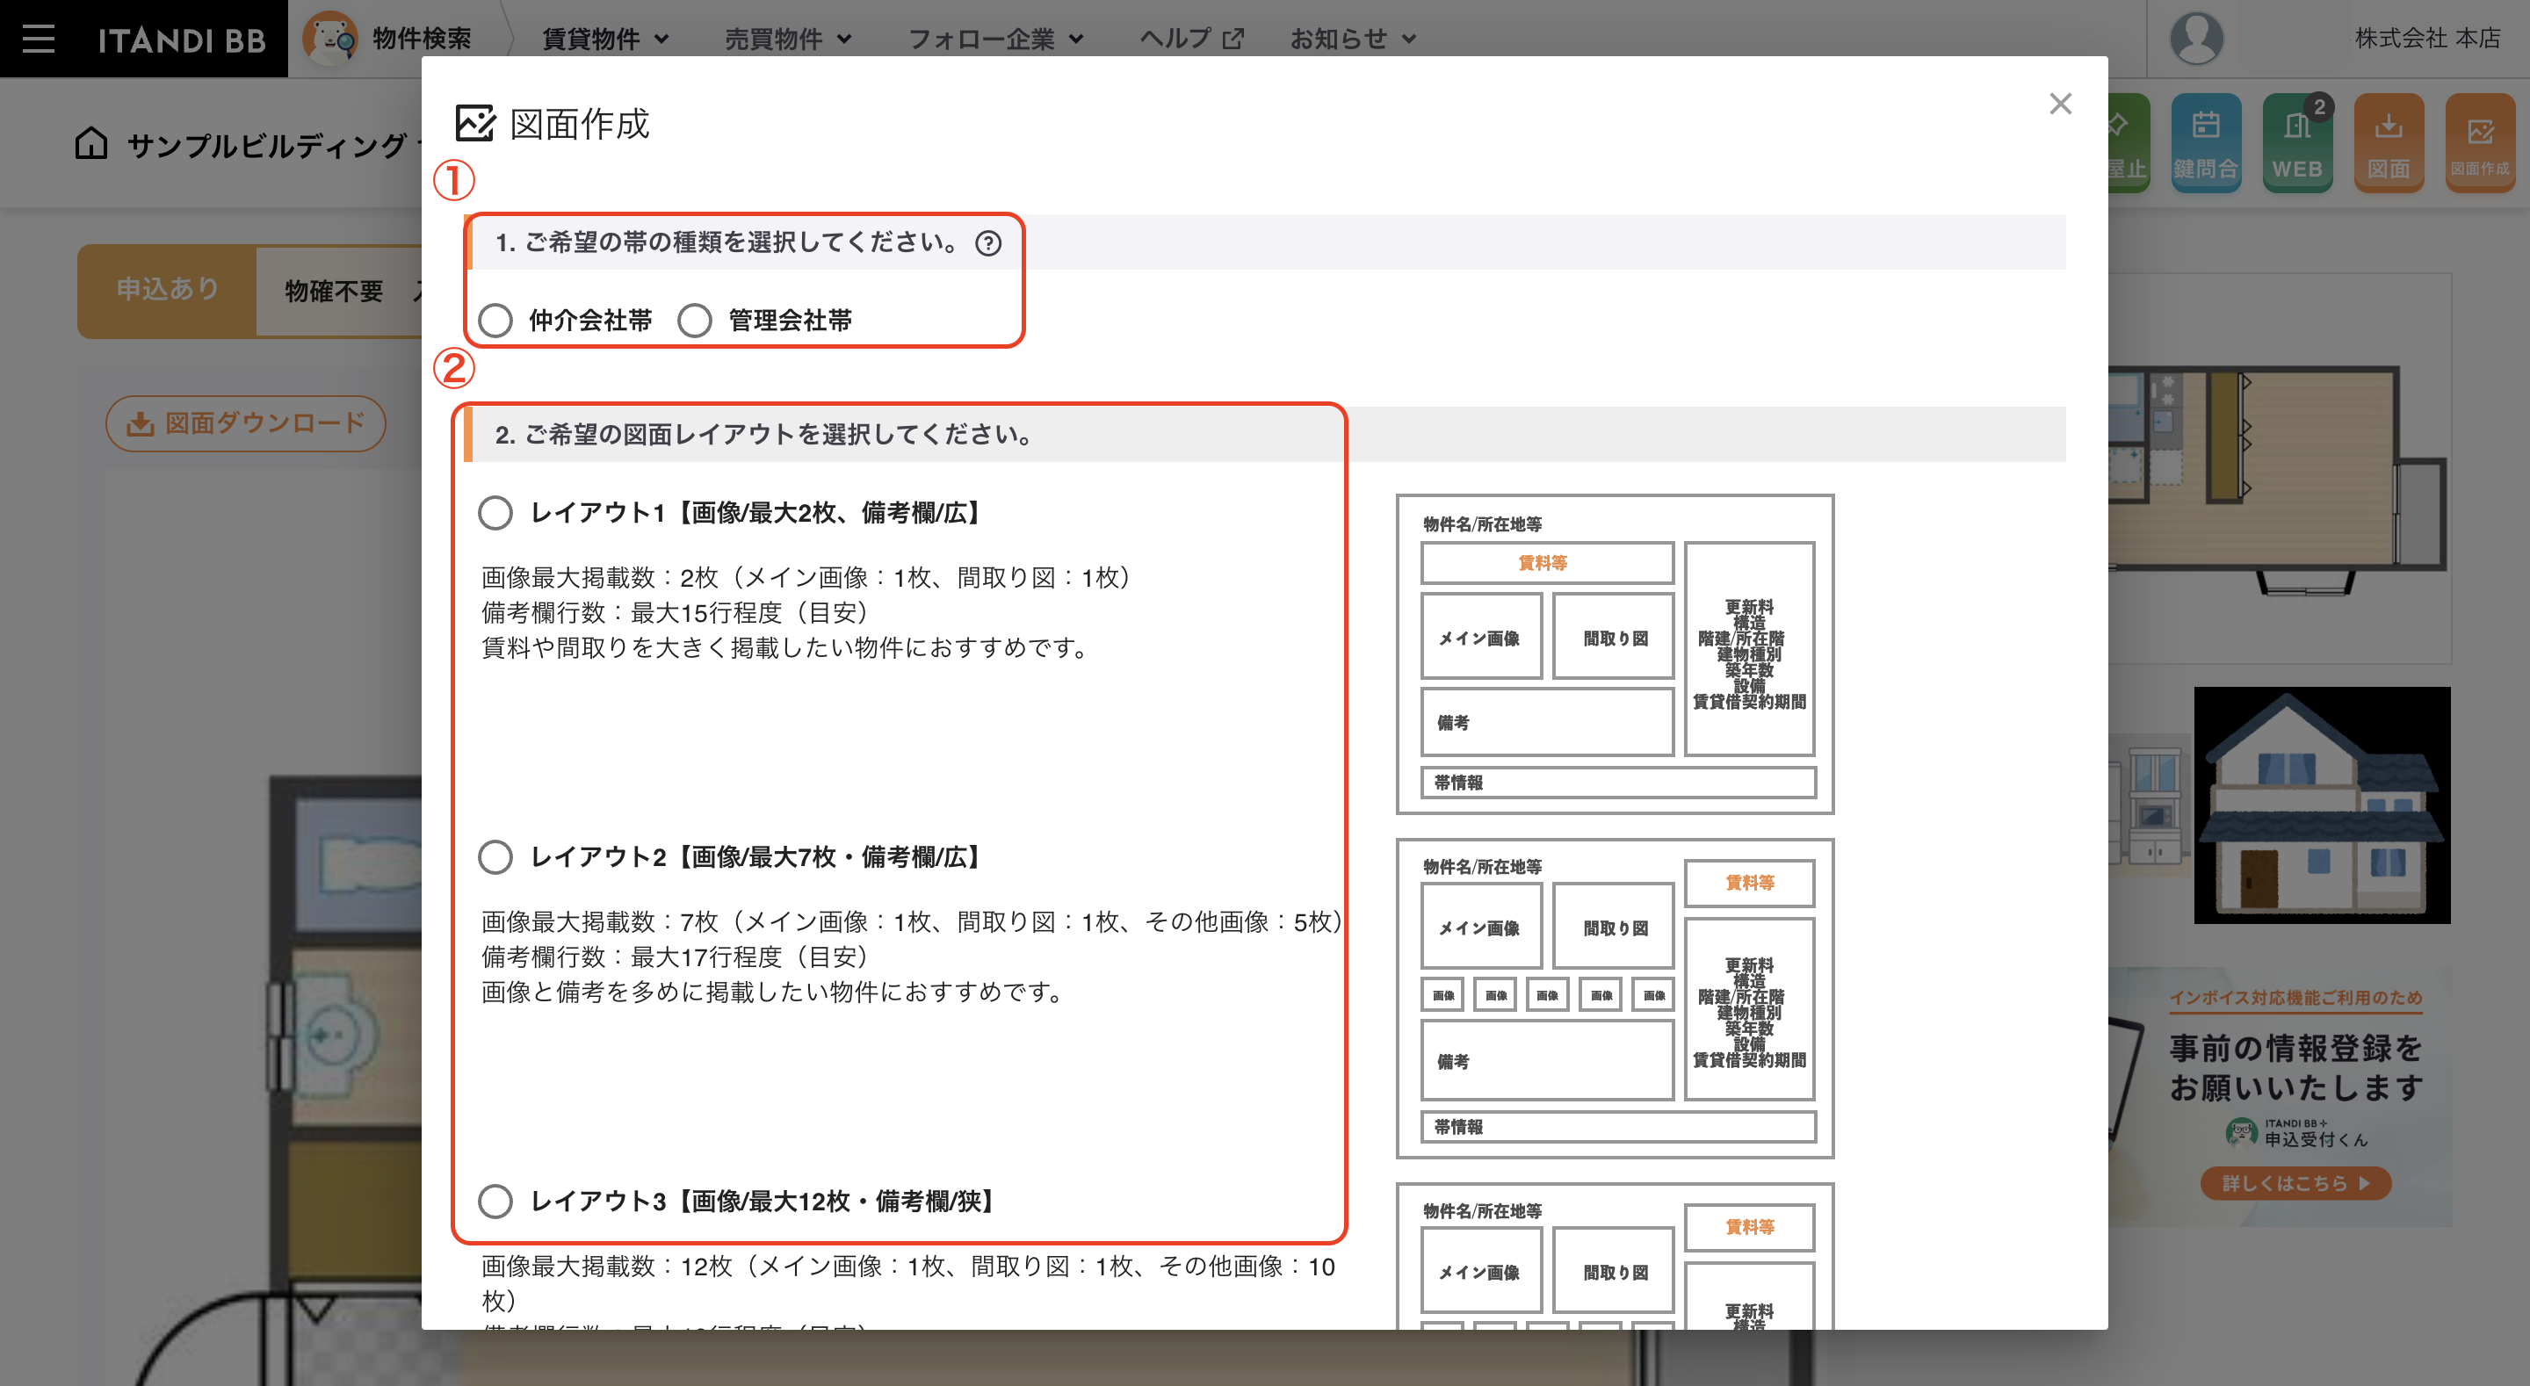Click the 図面作成 orange toolbar icon
2530x1386 pixels.
[x=2480, y=143]
